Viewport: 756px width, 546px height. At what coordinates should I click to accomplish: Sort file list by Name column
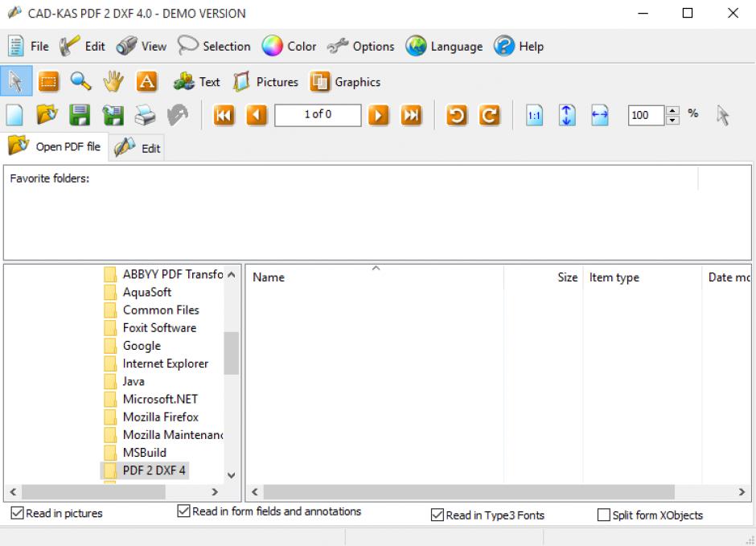point(375,277)
